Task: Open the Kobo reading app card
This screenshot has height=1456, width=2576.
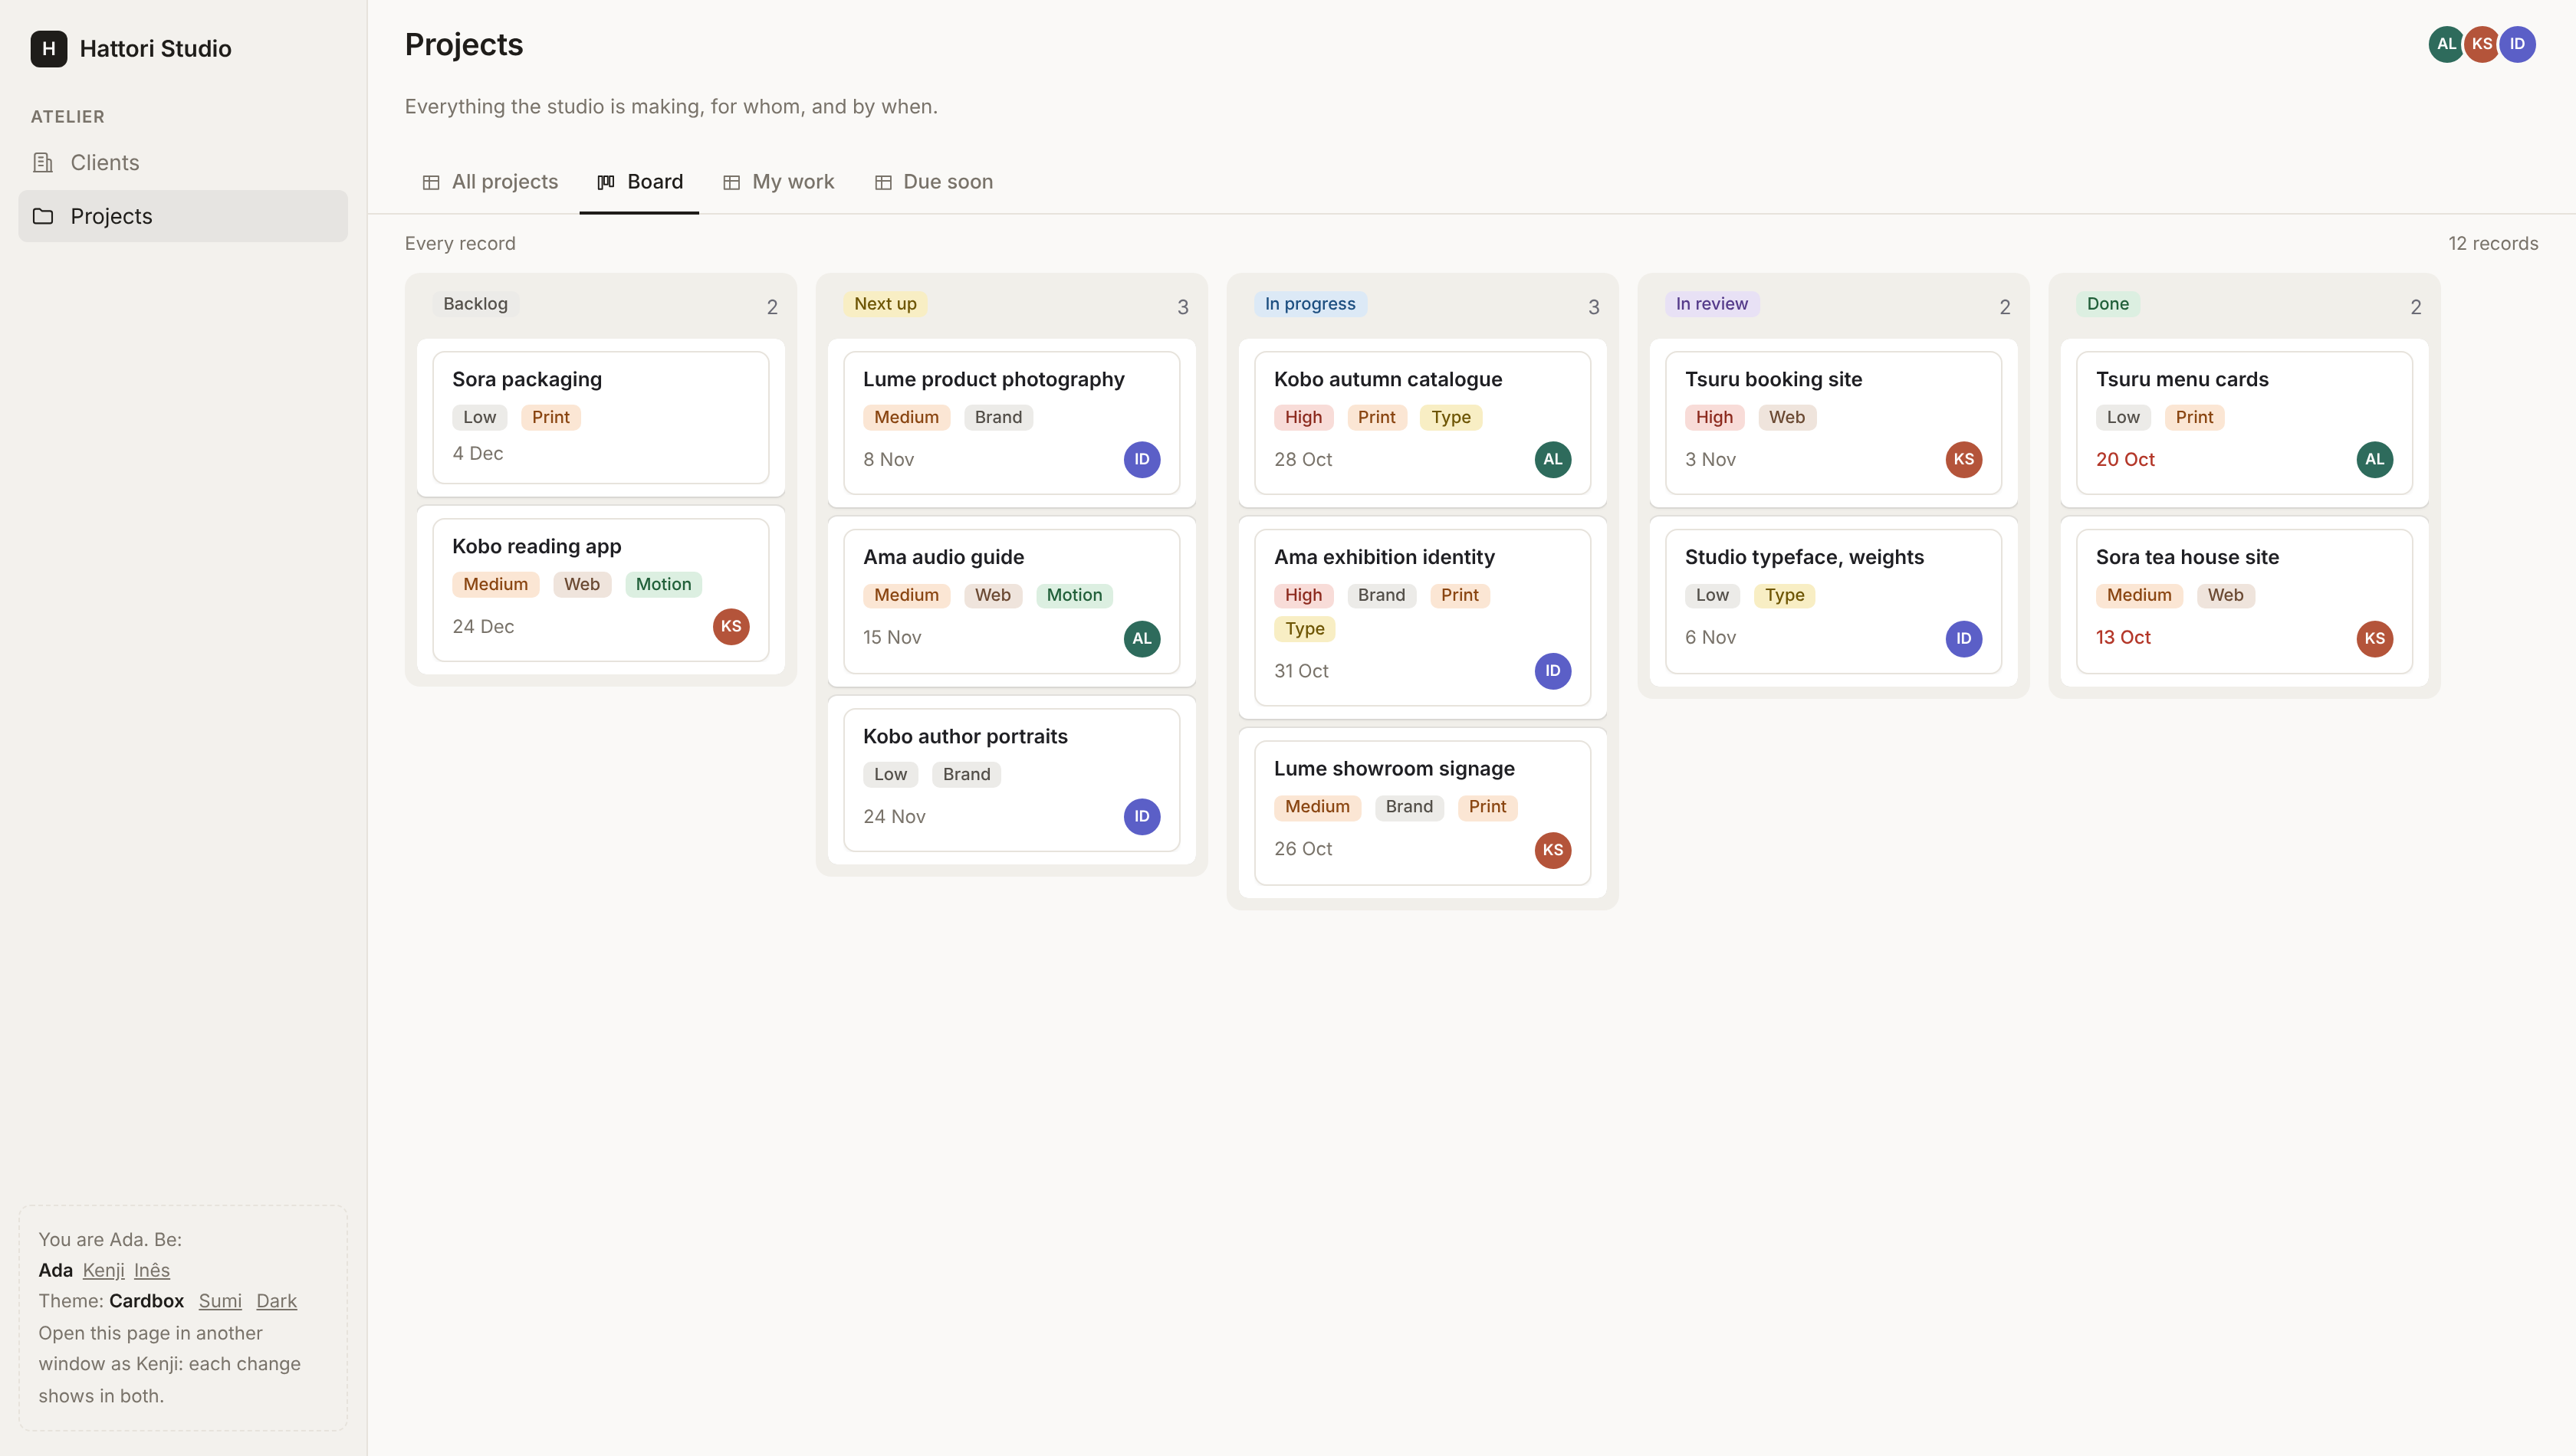Action: (600, 589)
